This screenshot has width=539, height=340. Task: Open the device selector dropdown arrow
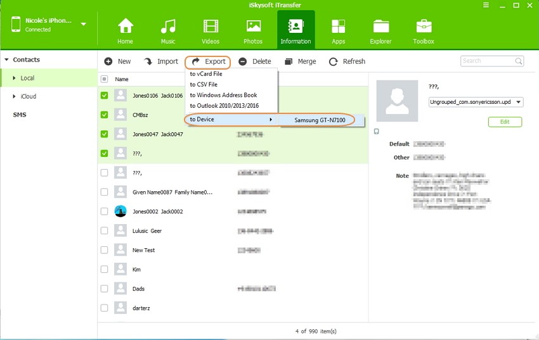pyautogui.click(x=84, y=24)
